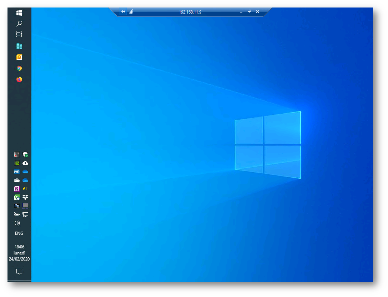Check connection quality signal bars icon
Image resolution: width=388 pixels, height=297 pixels.
point(131,12)
